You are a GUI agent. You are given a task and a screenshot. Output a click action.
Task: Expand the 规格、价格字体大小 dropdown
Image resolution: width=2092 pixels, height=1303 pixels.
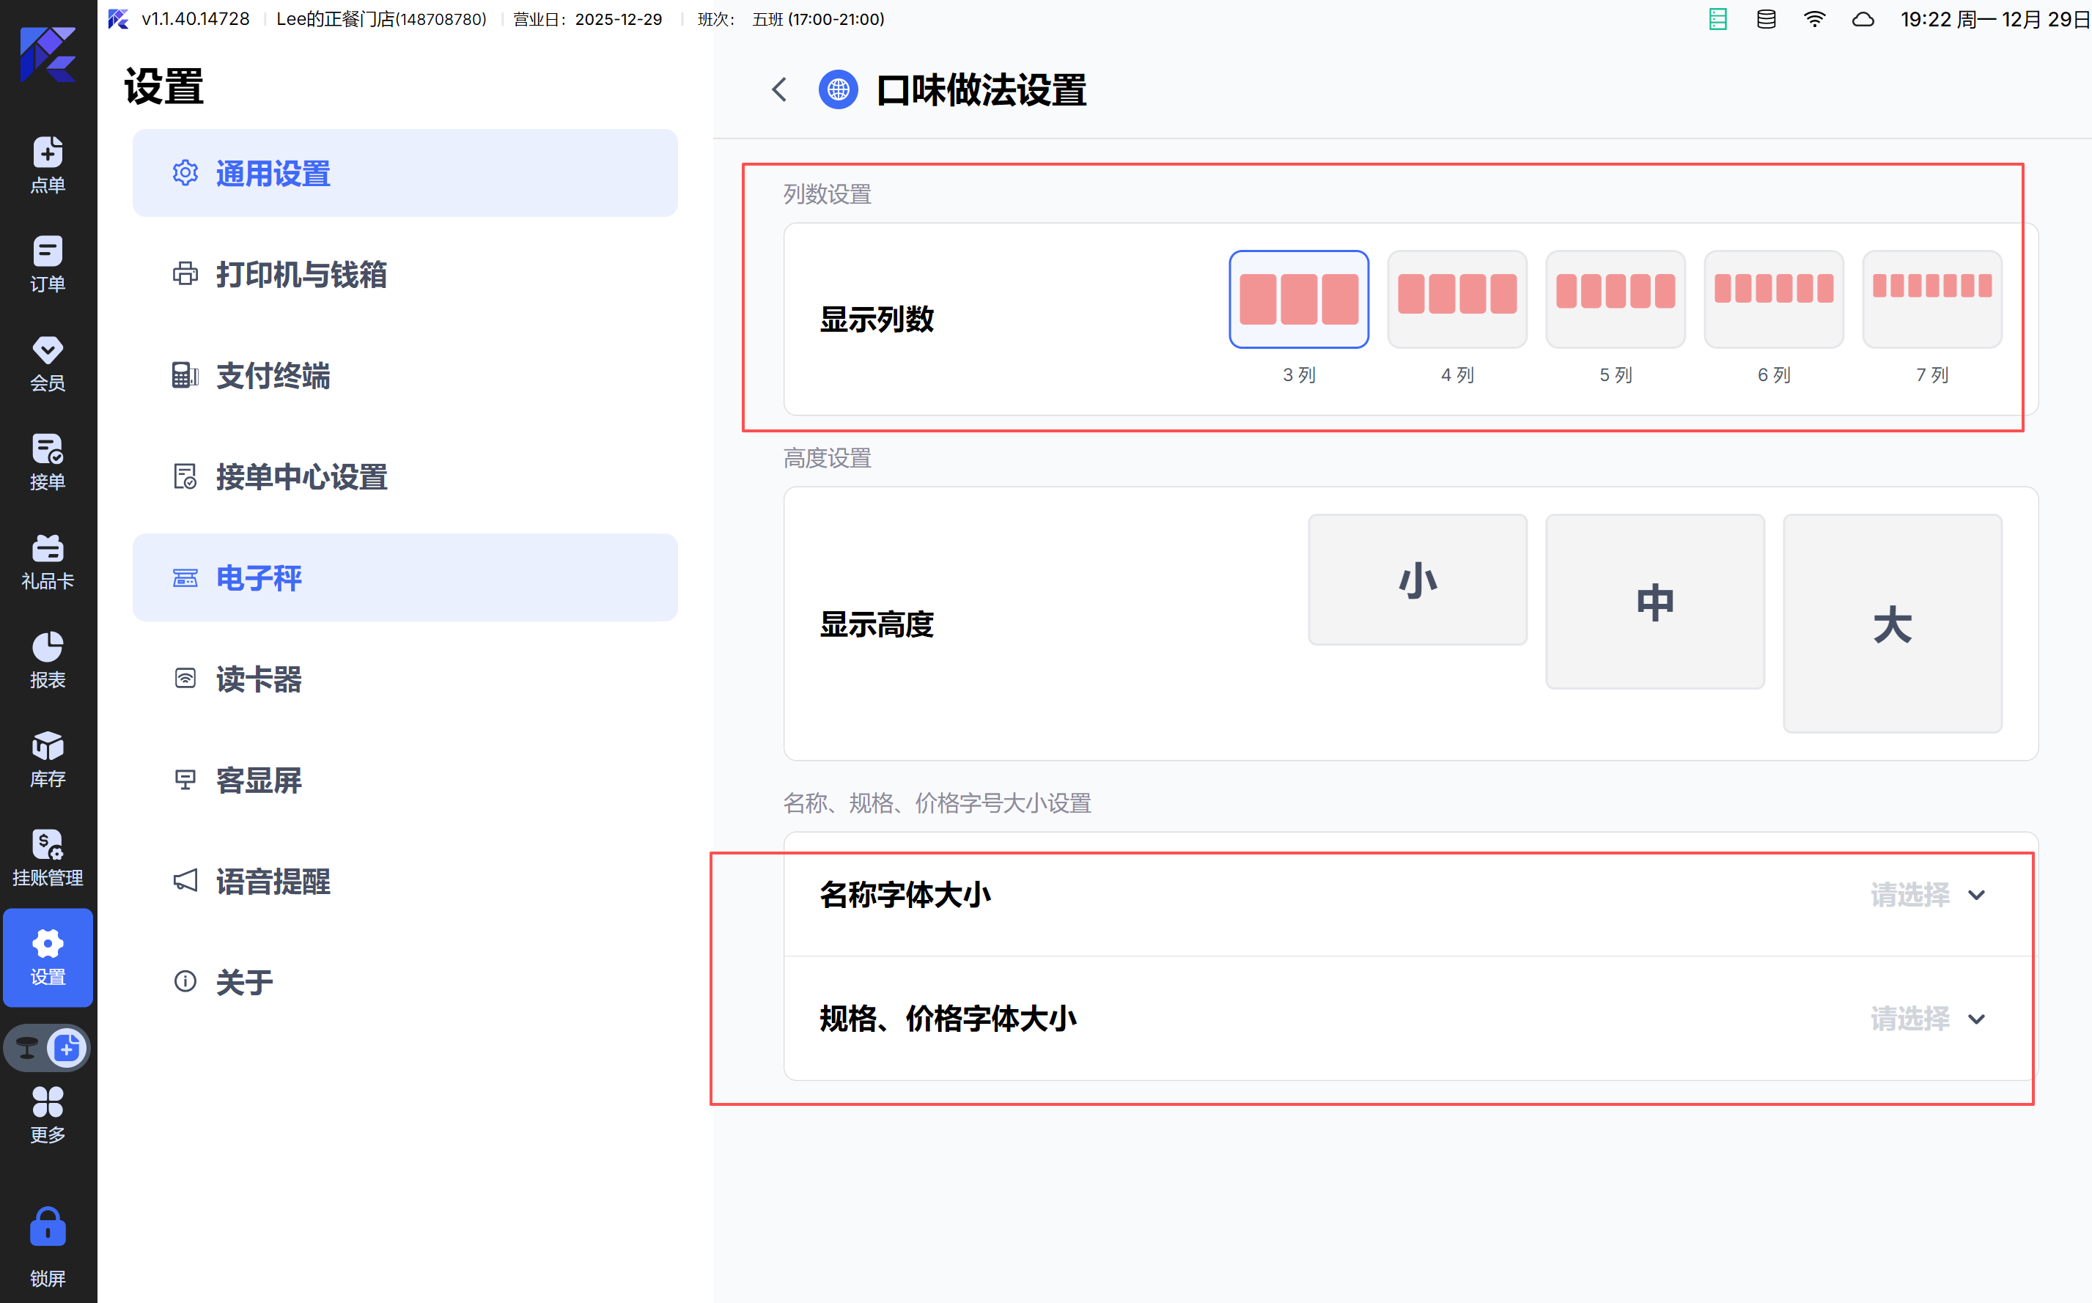1927,1019
